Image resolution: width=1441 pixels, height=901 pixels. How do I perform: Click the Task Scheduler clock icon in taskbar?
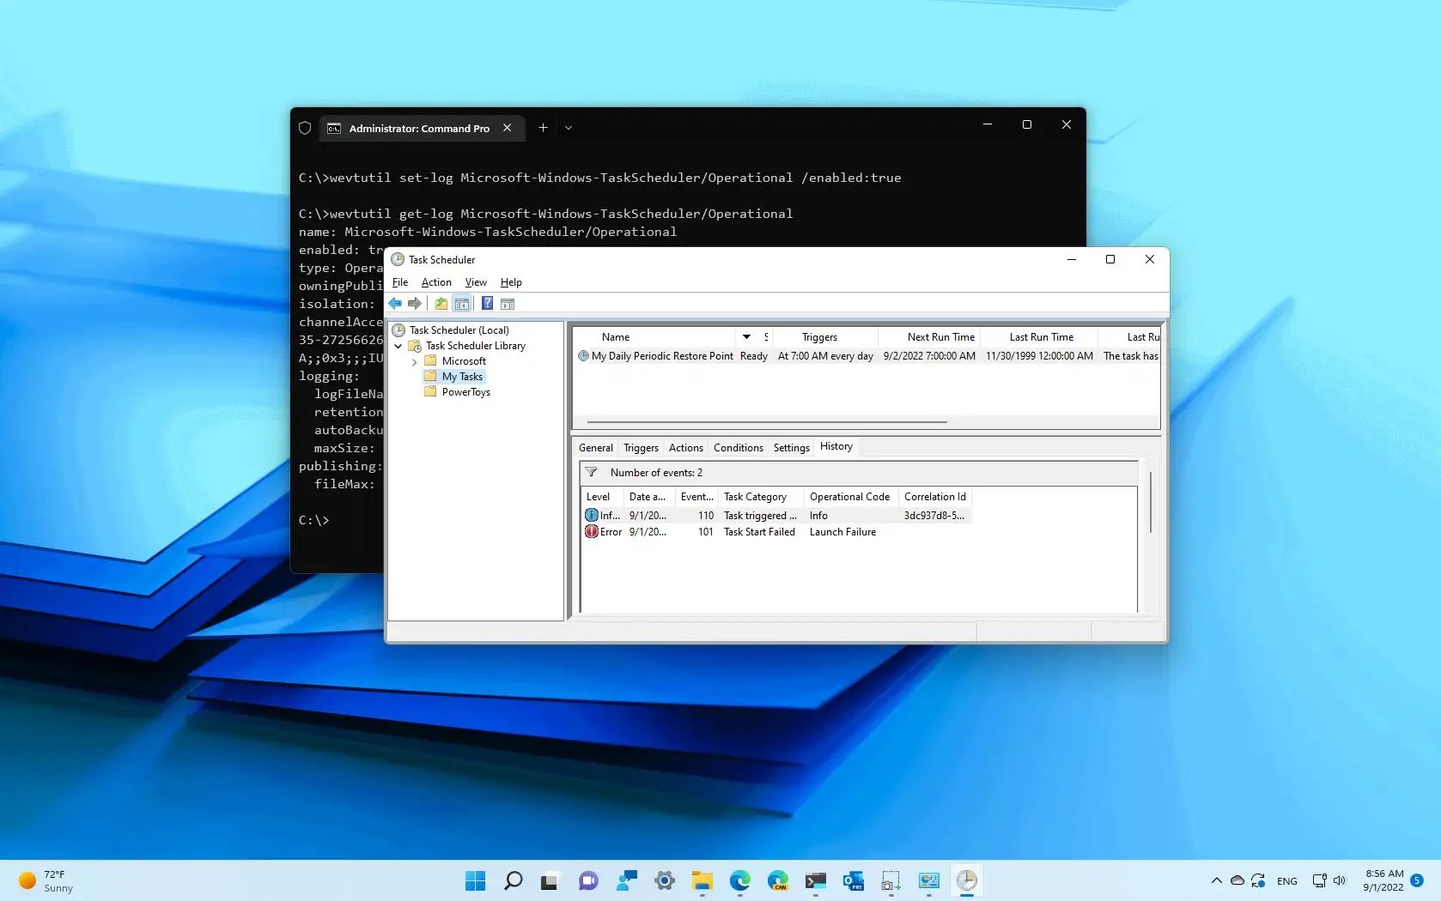coord(966,880)
